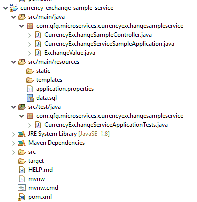Screen dimensions: 197x202
Task: Expand the JRE System Library node
Action: tap(13, 134)
